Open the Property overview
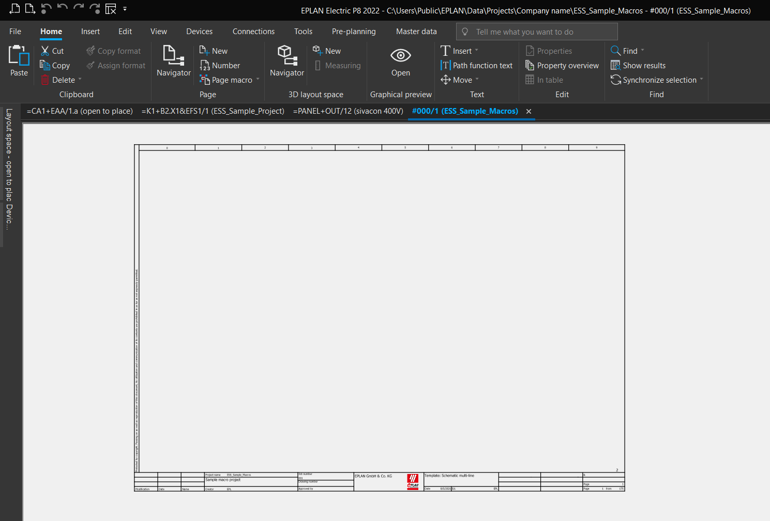 [x=562, y=65]
